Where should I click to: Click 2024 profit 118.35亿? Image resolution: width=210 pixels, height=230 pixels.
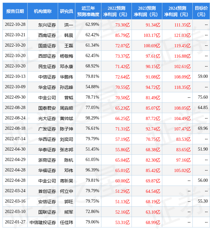(x=182, y=87)
